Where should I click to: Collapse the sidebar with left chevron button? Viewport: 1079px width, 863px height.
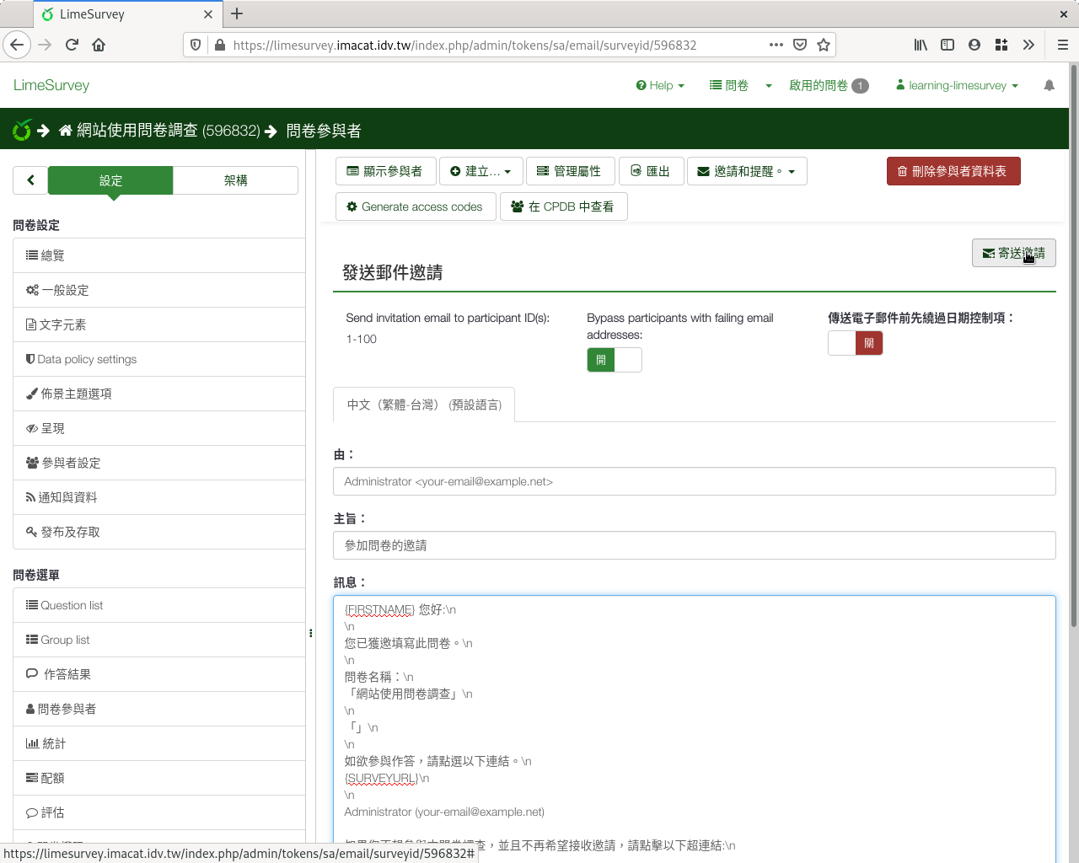30,180
